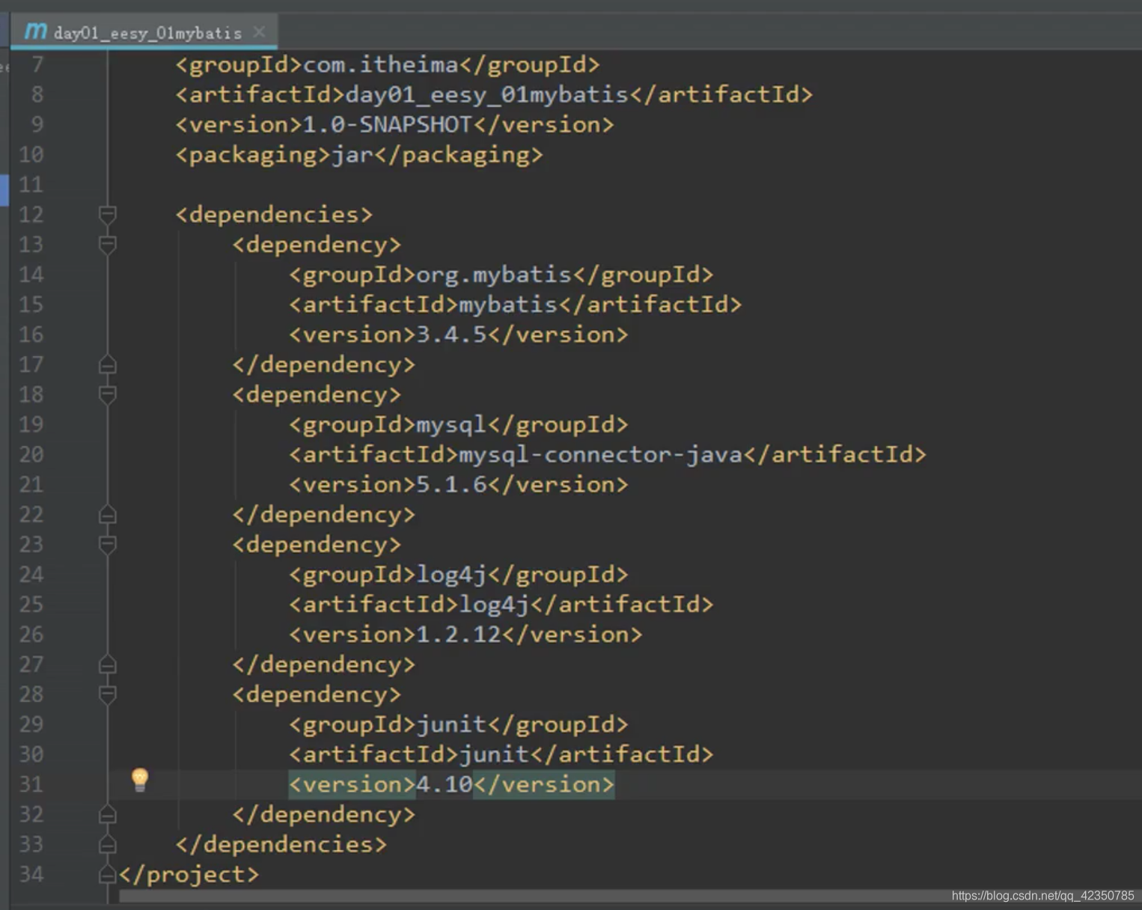This screenshot has height=910, width=1142.
Task: Click line number 31 in the gutter
Action: 31,784
